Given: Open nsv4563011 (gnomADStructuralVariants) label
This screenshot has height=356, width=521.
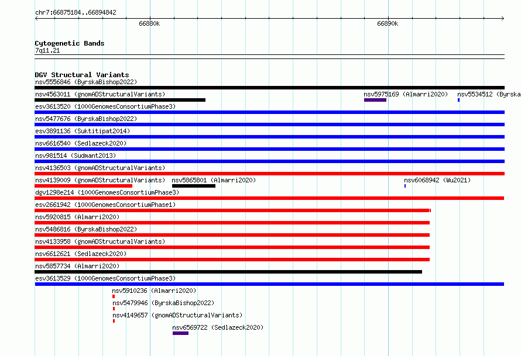Looking at the screenshot, I should coord(100,94).
